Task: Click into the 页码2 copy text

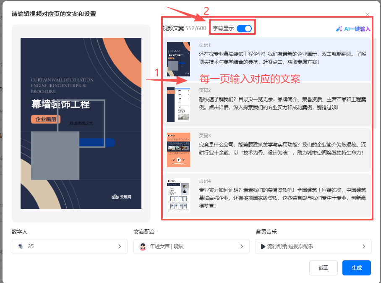Action: point(282,103)
